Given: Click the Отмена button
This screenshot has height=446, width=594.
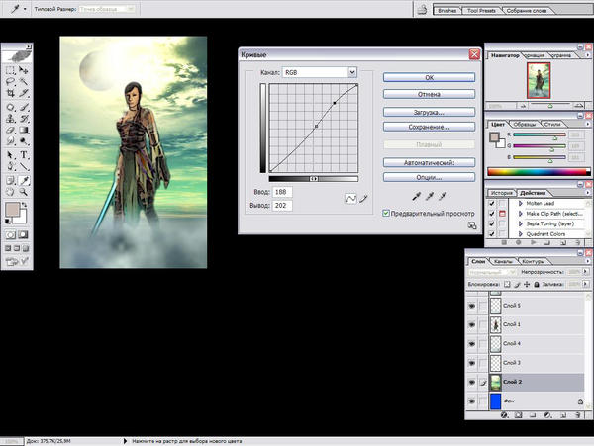Looking at the screenshot, I should 429,94.
